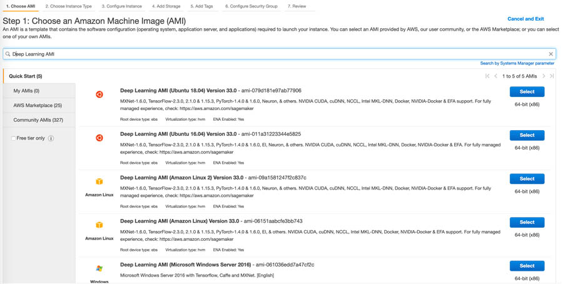This screenshot has width=563, height=284.
Task: Click 64-bit (x86) label under Ubuntu 16.04 Select
Action: click(527, 148)
